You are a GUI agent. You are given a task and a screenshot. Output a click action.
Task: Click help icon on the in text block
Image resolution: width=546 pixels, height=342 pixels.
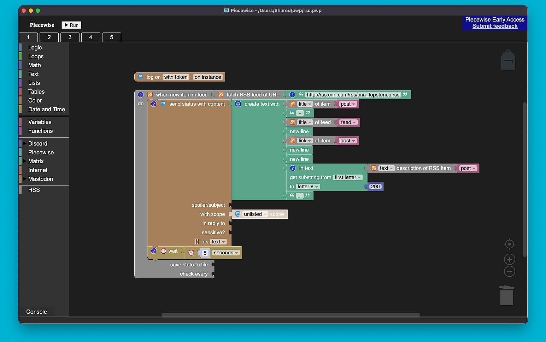(292, 168)
